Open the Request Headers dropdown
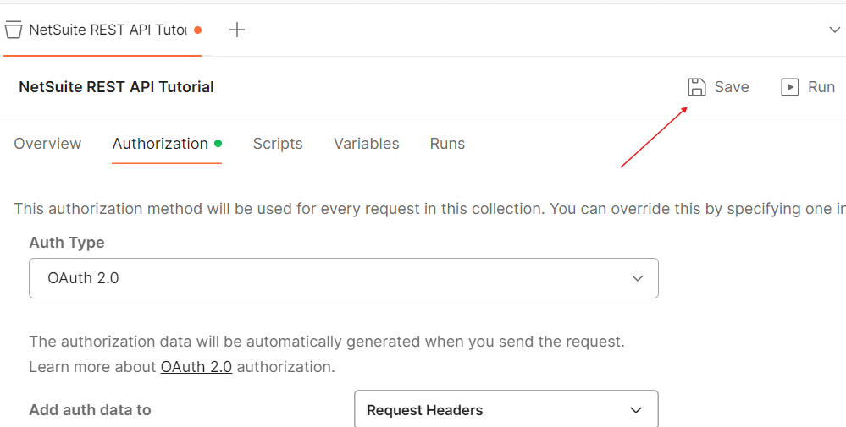846x427 pixels. coord(506,410)
